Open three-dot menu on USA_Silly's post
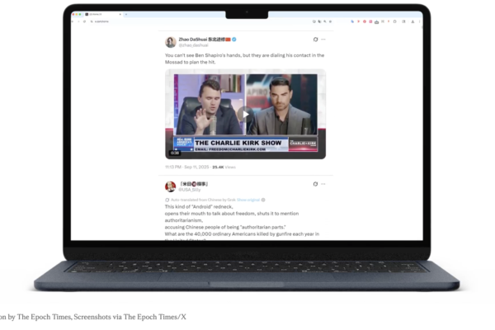 (x=324, y=184)
